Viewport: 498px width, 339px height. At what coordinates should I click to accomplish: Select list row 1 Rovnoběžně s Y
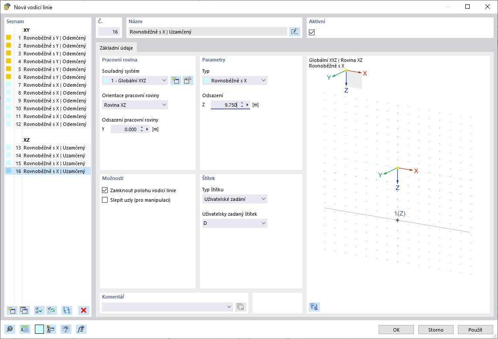tap(48, 38)
